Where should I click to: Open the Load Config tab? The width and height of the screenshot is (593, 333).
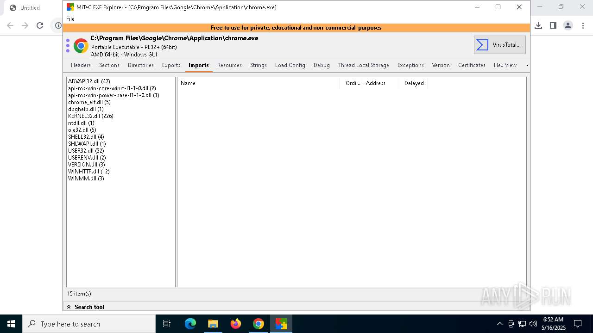(290, 65)
